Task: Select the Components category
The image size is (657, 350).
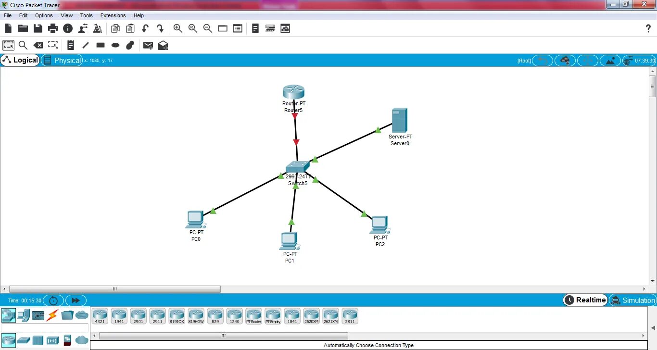Action: click(38, 315)
